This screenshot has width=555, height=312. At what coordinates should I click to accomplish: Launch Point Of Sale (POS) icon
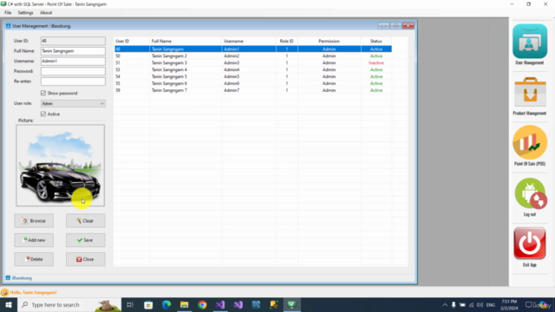(530, 142)
